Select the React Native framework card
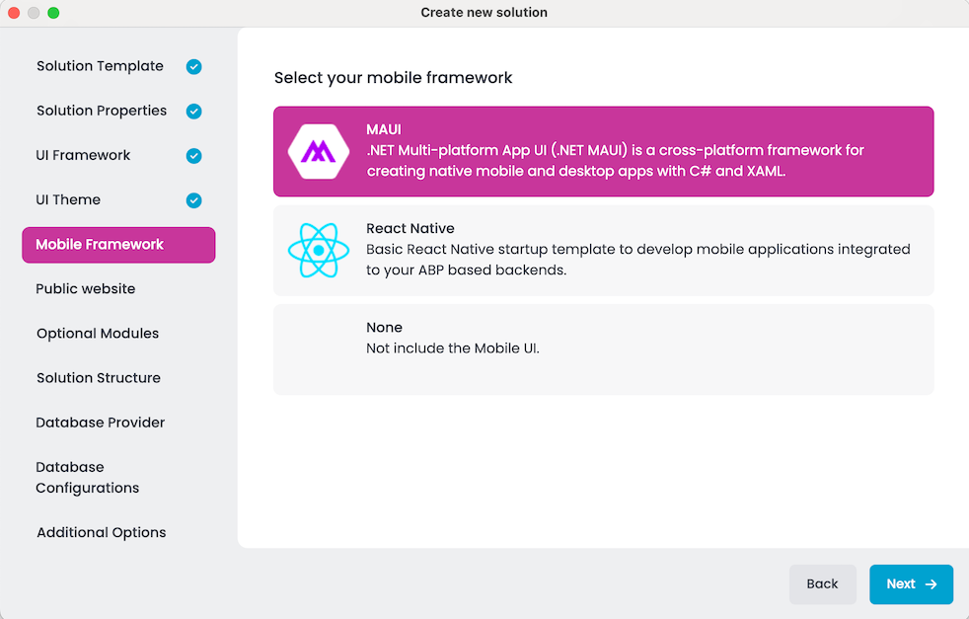This screenshot has width=969, height=619. coord(603,251)
